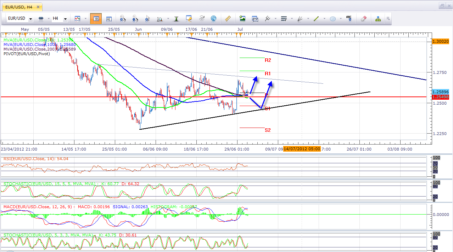Open the toolbar options overflow button
This screenshot has width=453, height=252.
[x=388, y=19]
